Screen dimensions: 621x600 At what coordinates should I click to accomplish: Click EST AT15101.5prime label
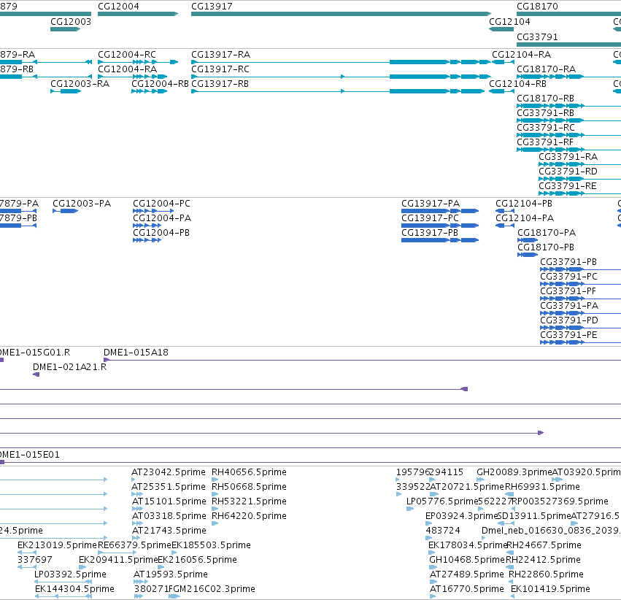coord(169,501)
